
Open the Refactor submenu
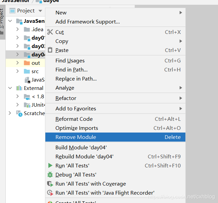click(x=115, y=98)
